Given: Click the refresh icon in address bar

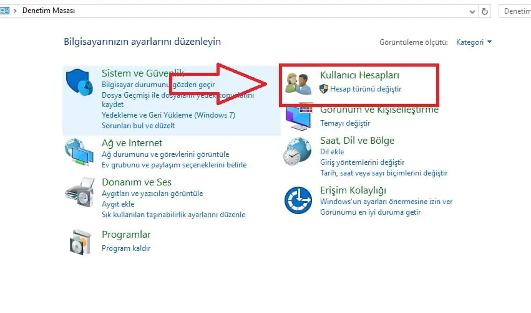Looking at the screenshot, I should [485, 11].
